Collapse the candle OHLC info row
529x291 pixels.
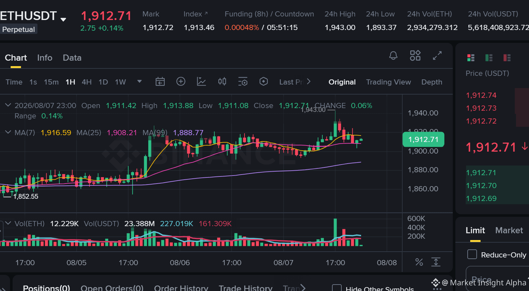(x=8, y=105)
